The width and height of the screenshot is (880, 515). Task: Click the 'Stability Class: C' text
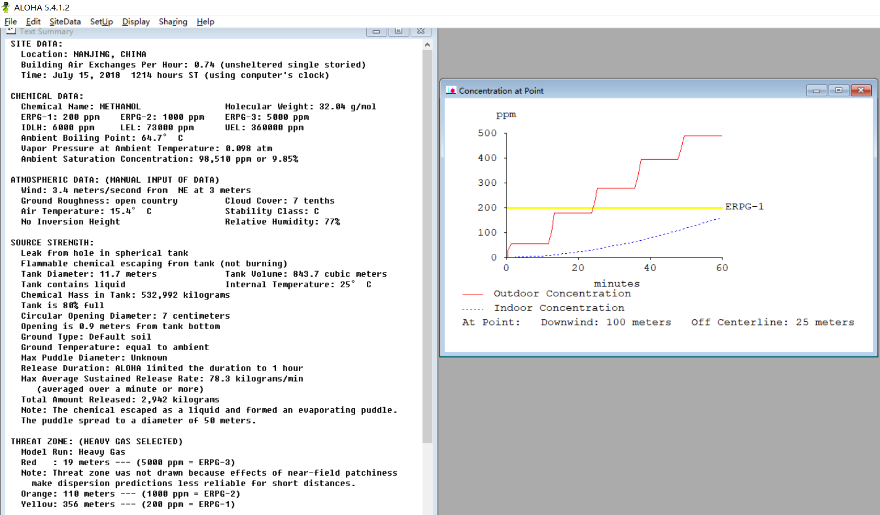(x=272, y=211)
